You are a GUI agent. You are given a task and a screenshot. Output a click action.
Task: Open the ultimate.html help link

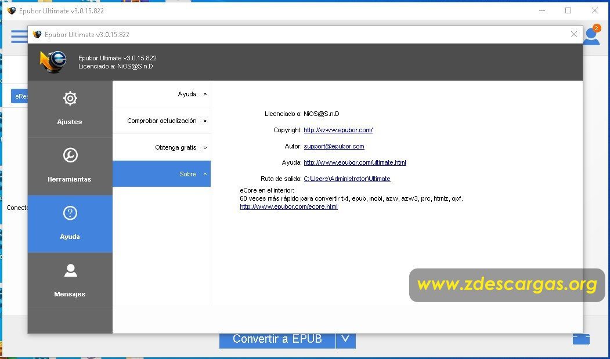pyautogui.click(x=355, y=162)
